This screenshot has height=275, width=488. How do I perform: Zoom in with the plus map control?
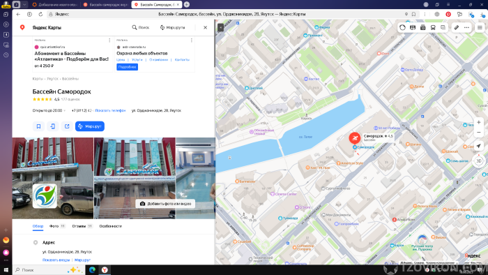click(x=479, y=122)
